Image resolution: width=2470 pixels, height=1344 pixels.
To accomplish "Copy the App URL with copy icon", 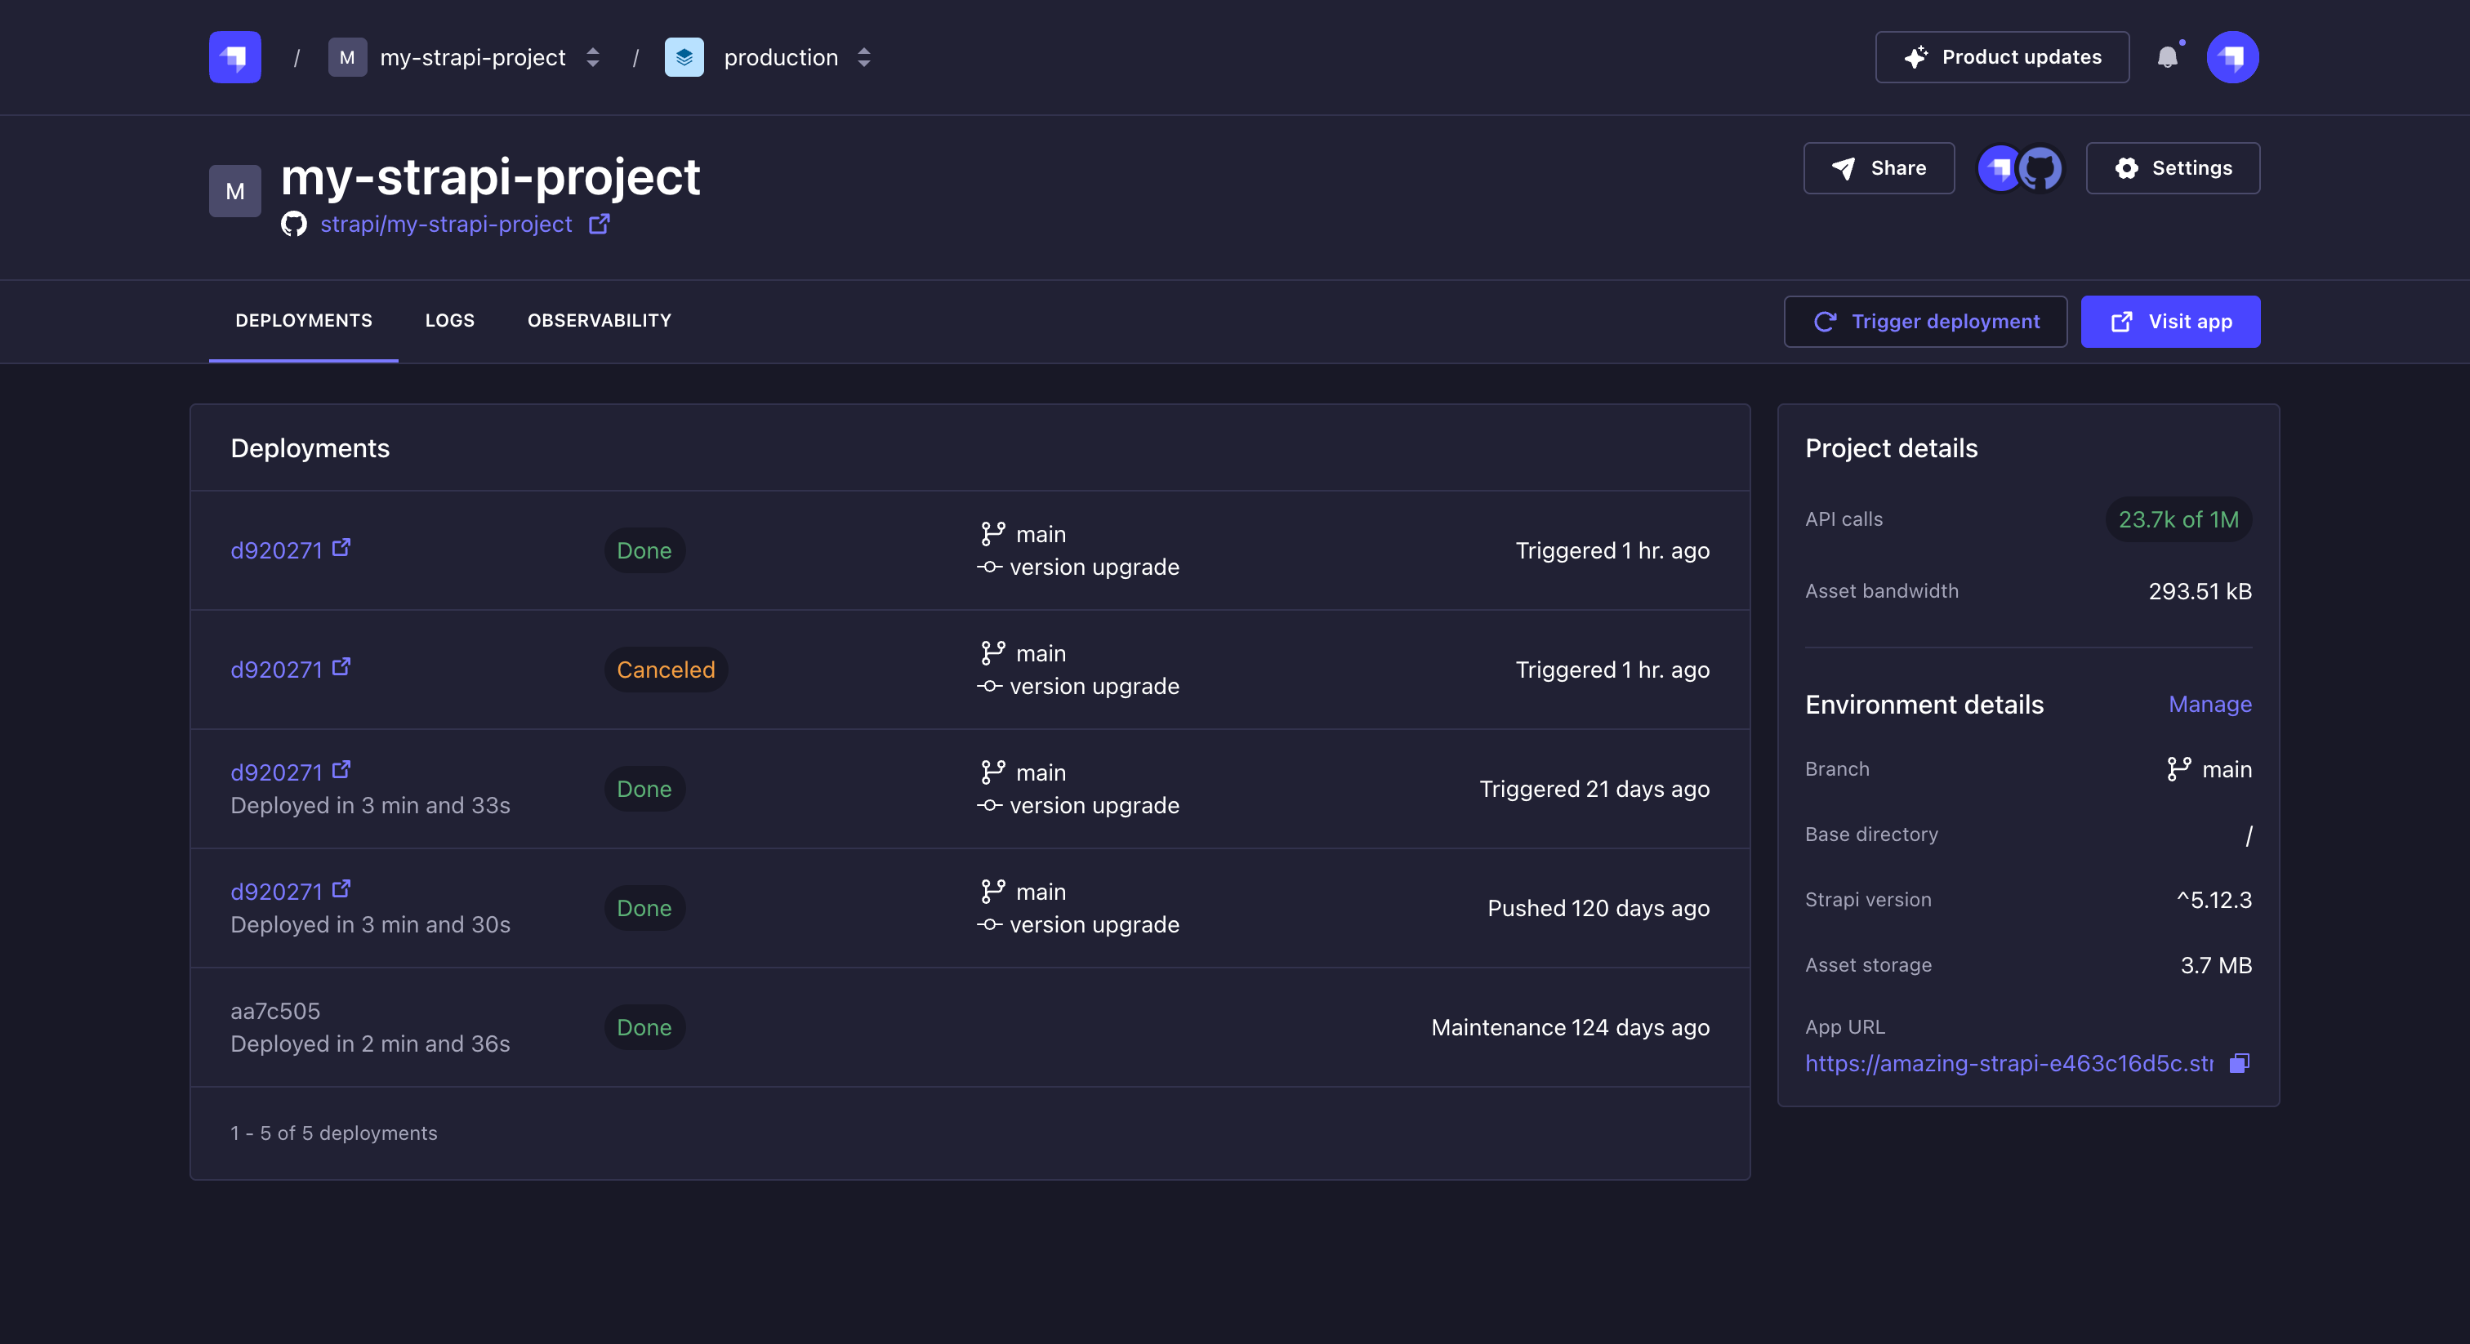I will pos(2239,1063).
